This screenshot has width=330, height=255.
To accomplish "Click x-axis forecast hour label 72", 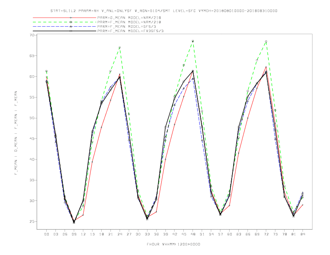I will click(x=266, y=234).
